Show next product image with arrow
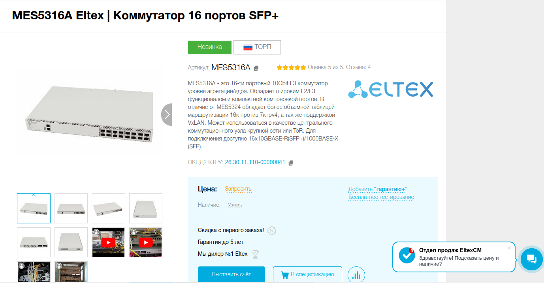The height and width of the screenshot is (283, 544). (x=167, y=114)
